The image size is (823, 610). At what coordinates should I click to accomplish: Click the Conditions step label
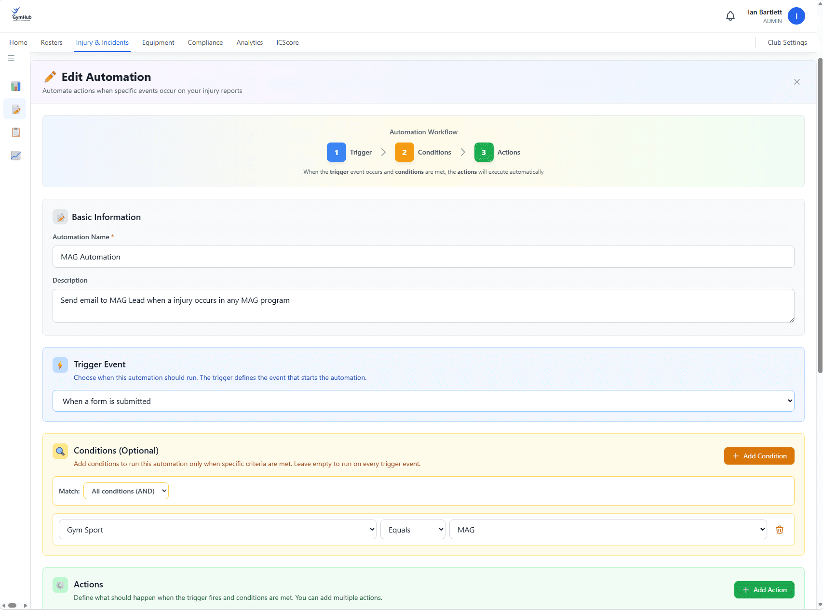click(x=434, y=152)
